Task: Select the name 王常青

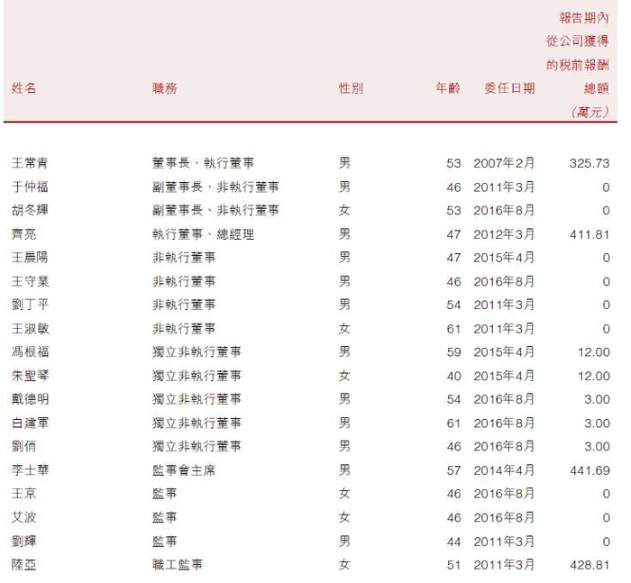Action: click(x=30, y=163)
